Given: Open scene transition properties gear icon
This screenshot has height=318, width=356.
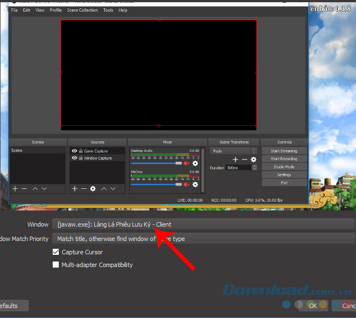Looking at the screenshot, I should tap(253, 160).
